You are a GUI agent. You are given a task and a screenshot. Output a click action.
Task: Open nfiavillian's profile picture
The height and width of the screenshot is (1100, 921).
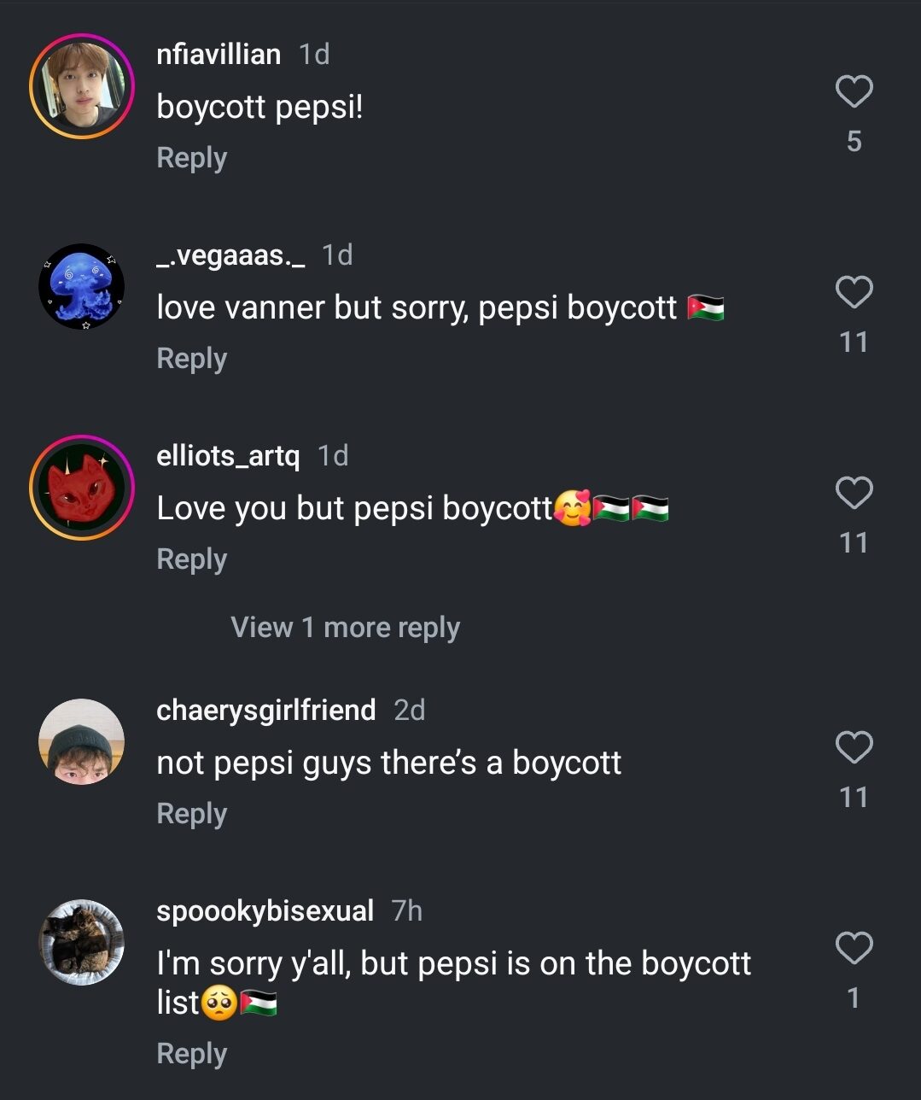pos(82,86)
